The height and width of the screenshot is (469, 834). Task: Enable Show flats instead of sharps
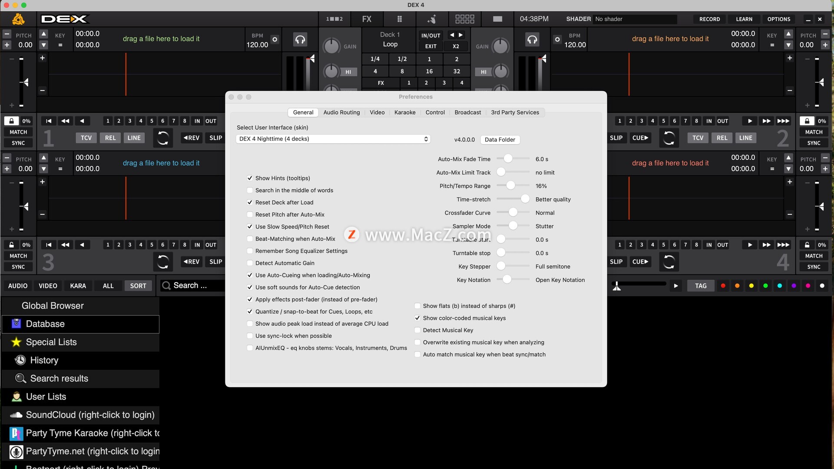(417, 306)
